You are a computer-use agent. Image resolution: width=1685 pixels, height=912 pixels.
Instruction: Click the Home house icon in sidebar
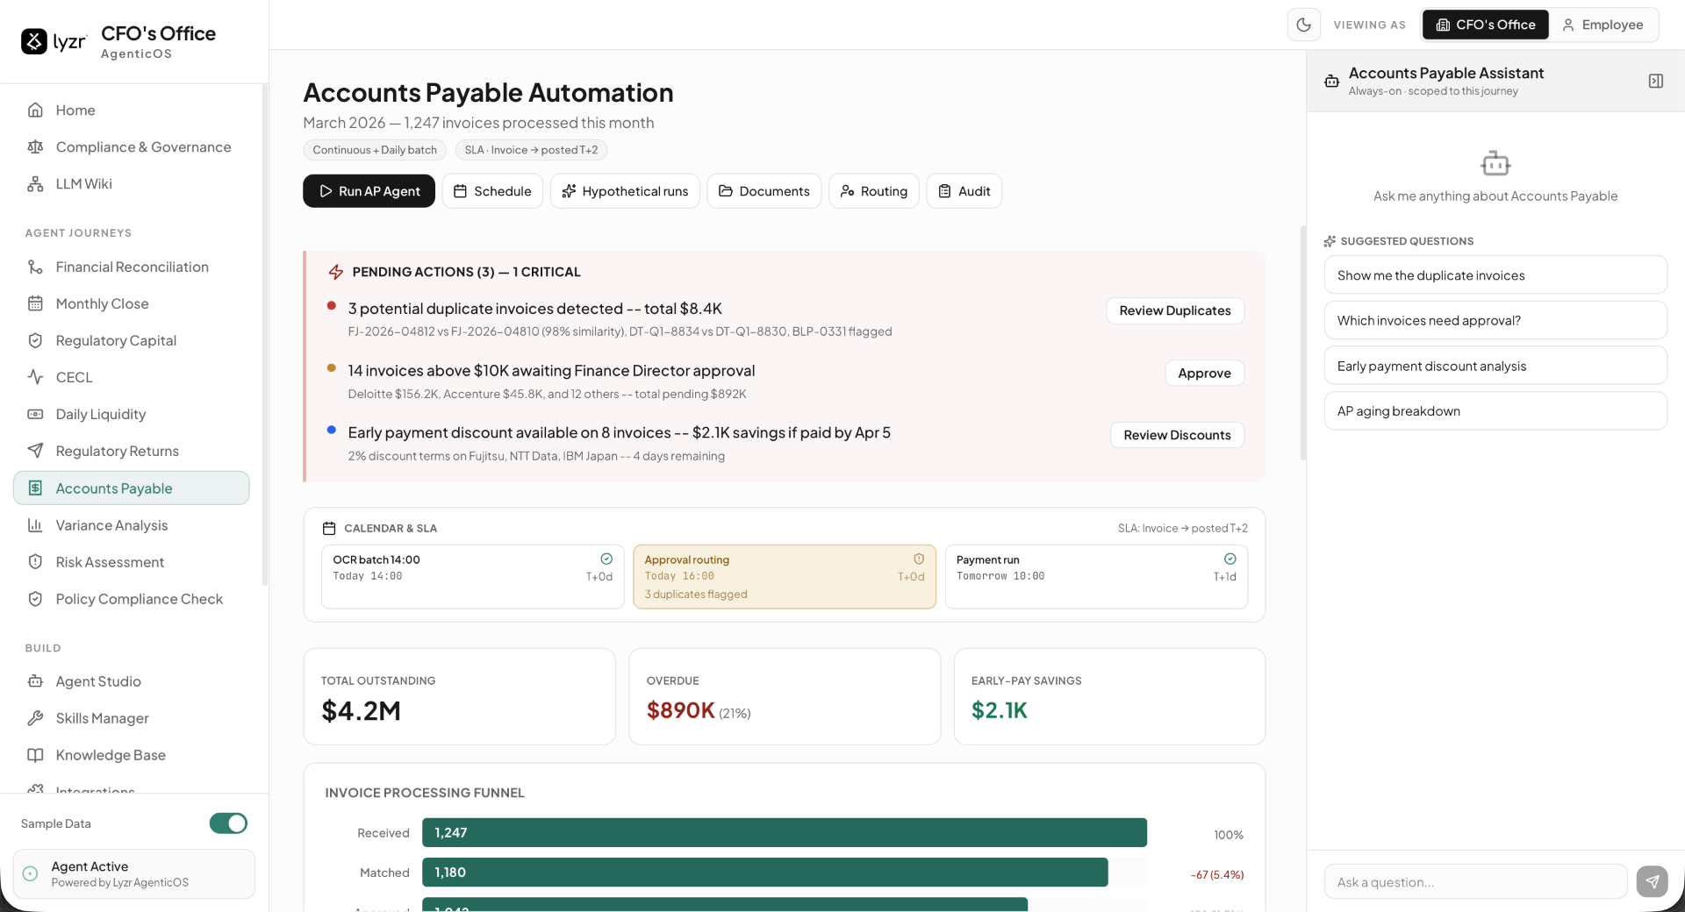pyautogui.click(x=35, y=110)
